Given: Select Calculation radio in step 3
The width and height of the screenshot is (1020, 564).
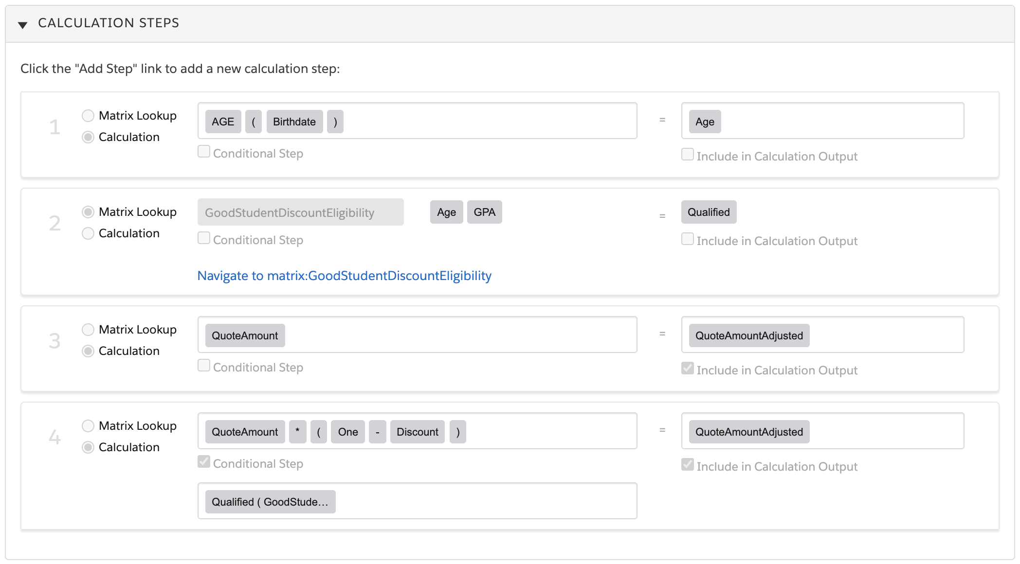Looking at the screenshot, I should click(88, 351).
